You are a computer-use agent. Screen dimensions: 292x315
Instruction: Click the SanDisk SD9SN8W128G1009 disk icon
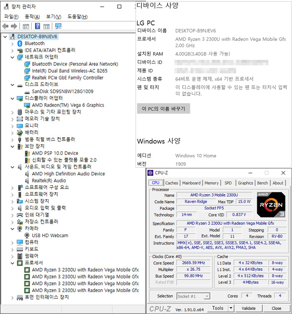pyautogui.click(x=27, y=92)
